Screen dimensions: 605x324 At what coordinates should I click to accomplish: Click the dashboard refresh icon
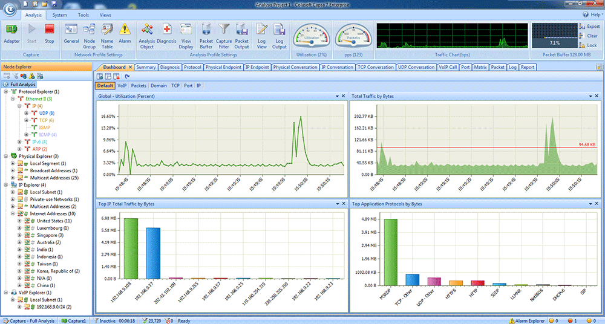127,76
